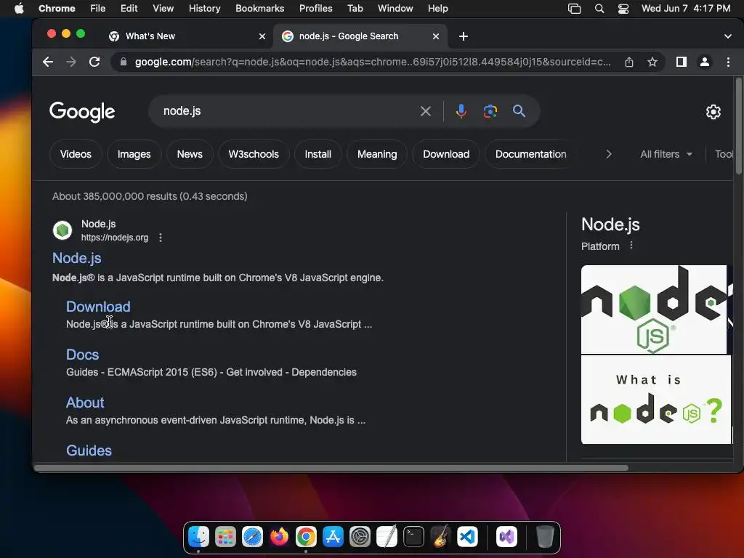744x558 pixels.
Task: Launch Finder from the Dock
Action: [199, 537]
